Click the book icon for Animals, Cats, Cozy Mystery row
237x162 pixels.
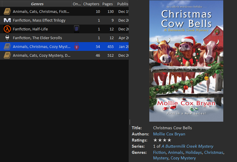coord(7,56)
